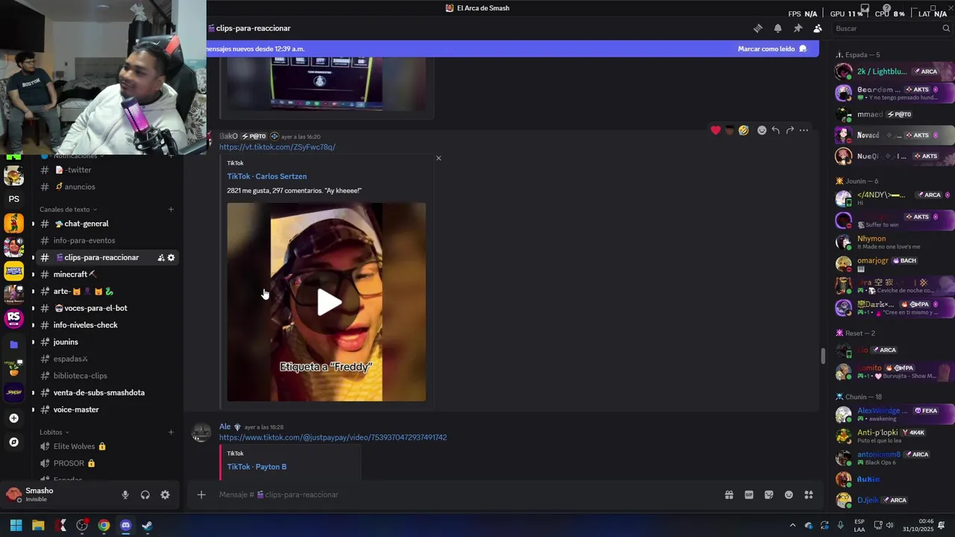955x537 pixels.
Task: Forward BakO's message with arrow icon
Action: pyautogui.click(x=789, y=131)
